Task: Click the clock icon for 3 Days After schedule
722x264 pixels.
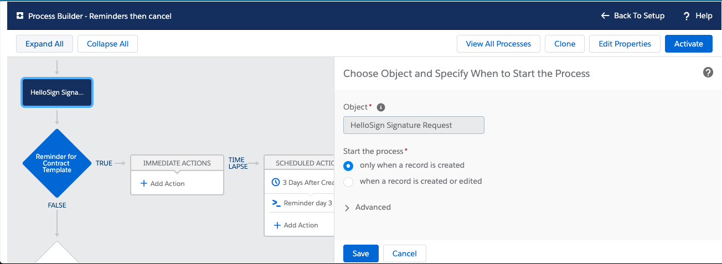Action: coord(276,182)
